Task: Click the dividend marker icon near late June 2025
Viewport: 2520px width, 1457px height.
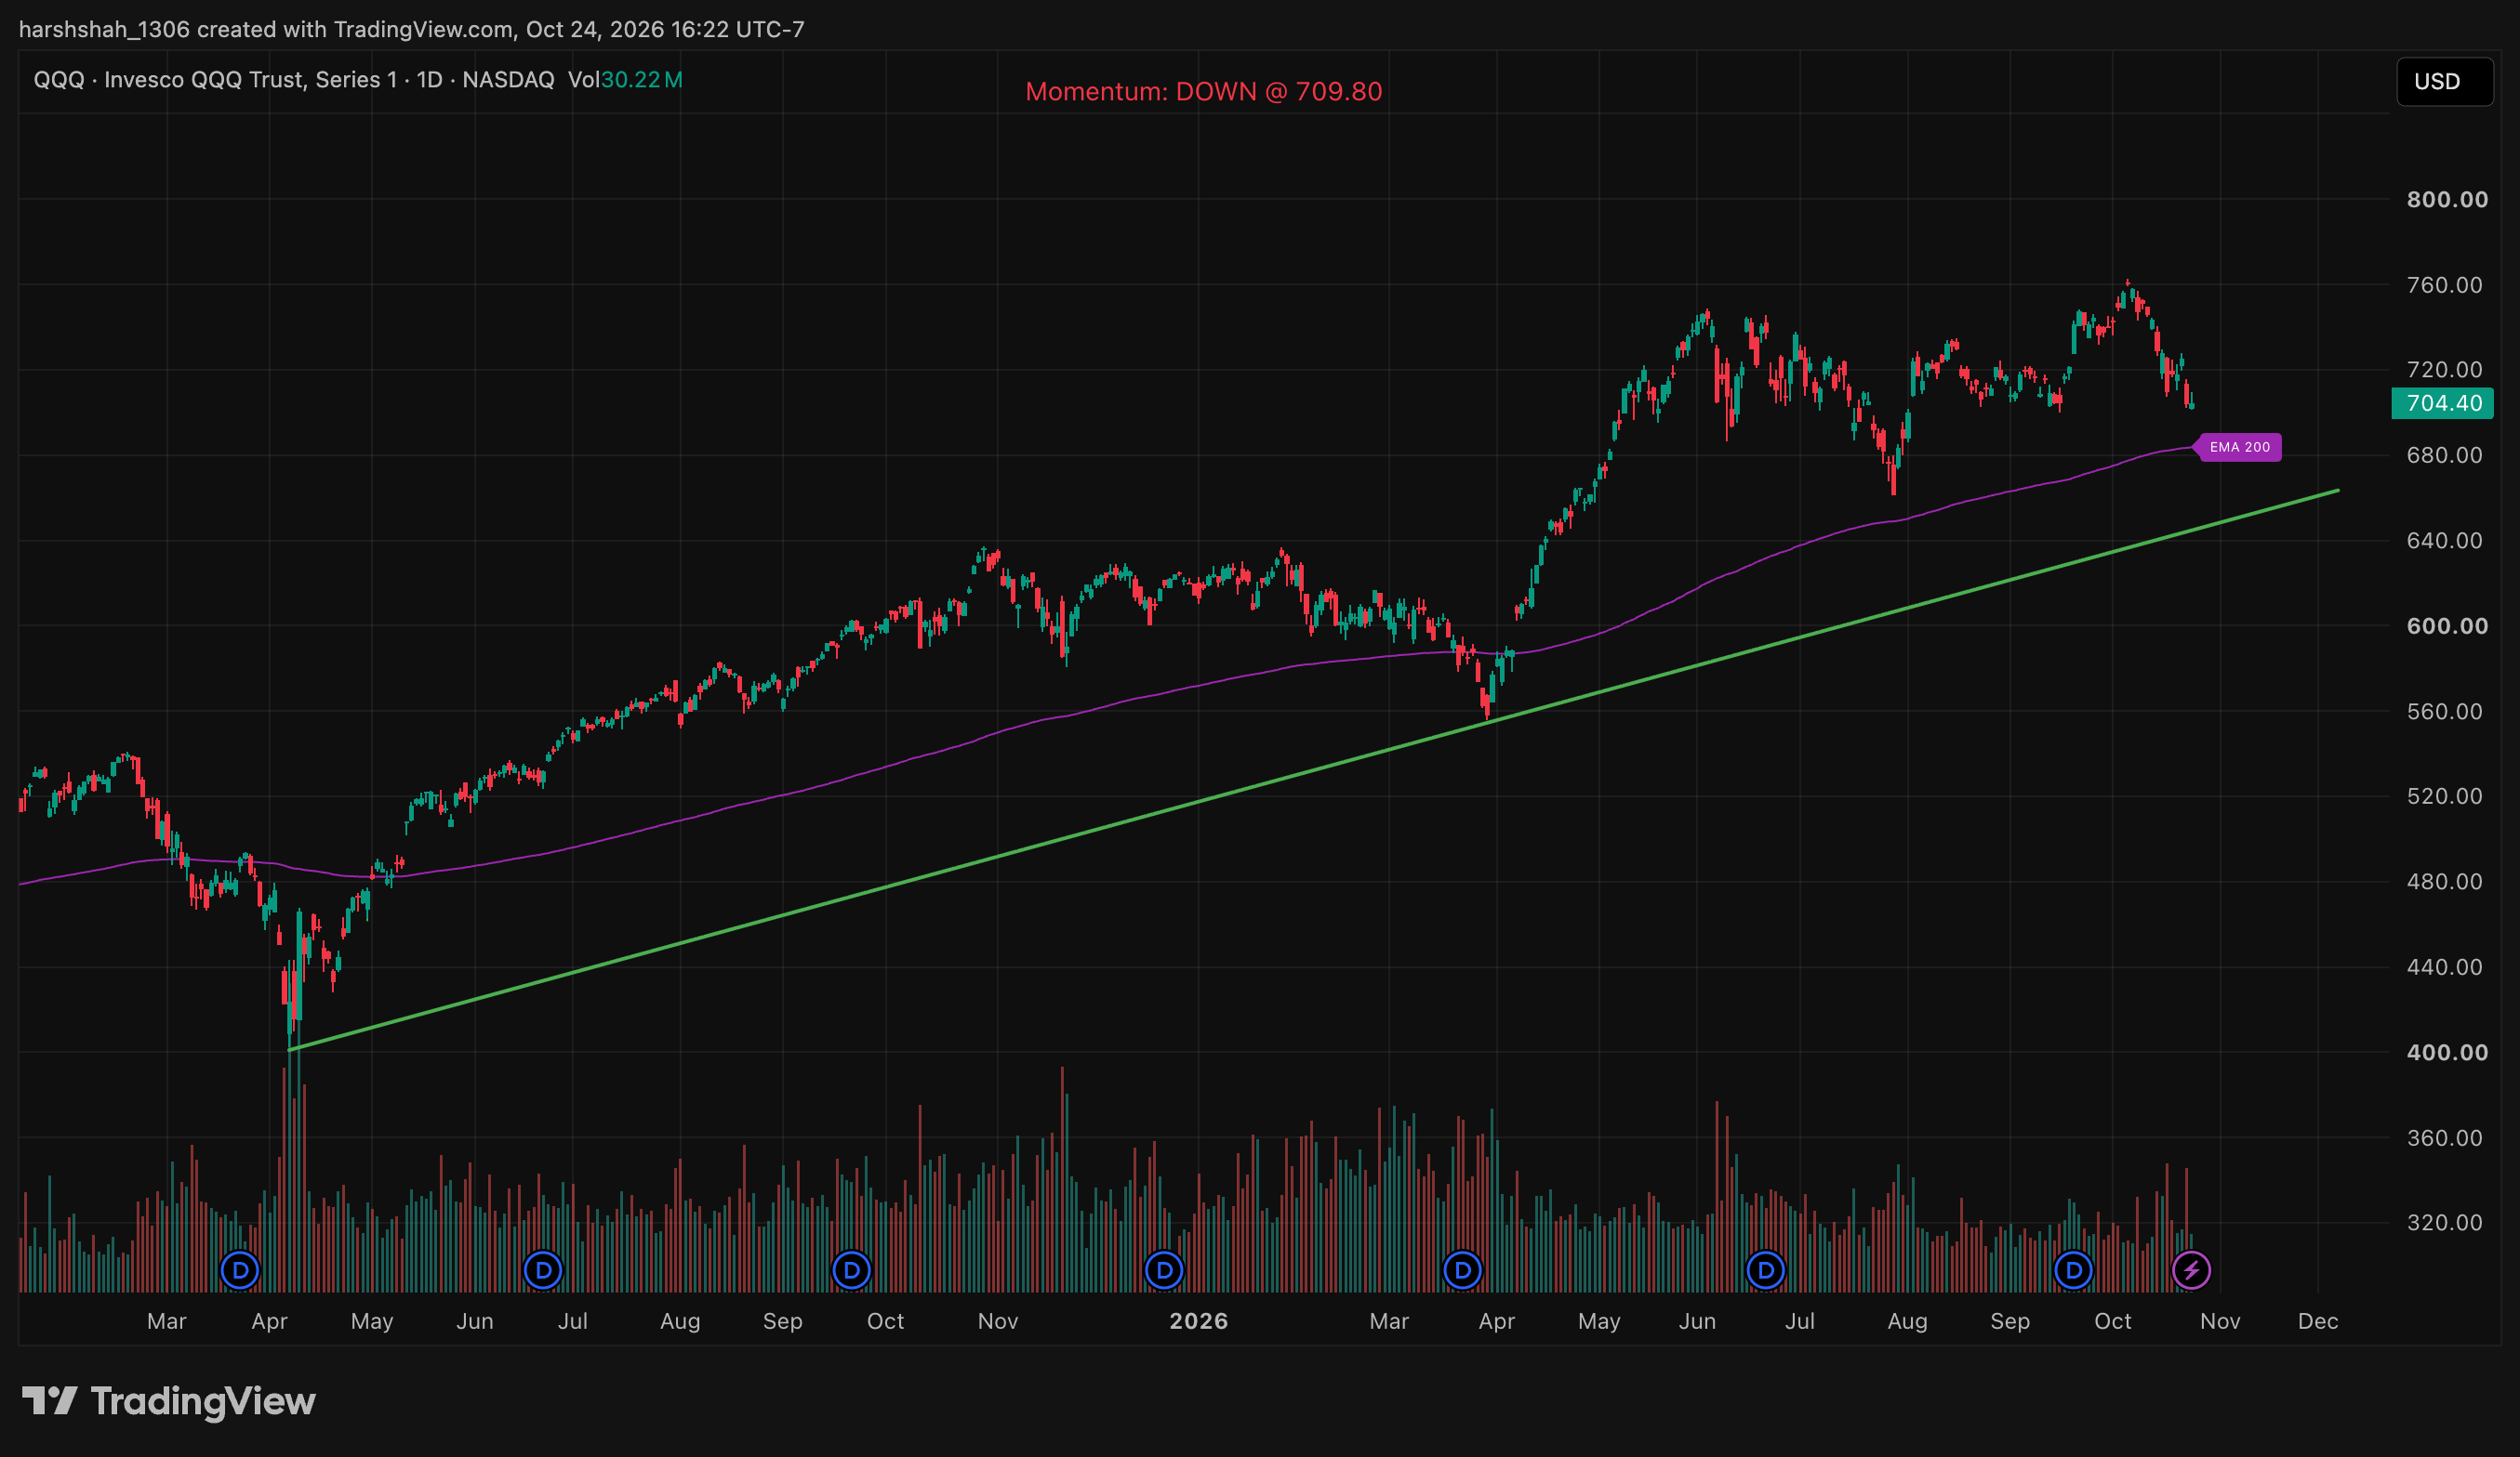Action: point(543,1270)
